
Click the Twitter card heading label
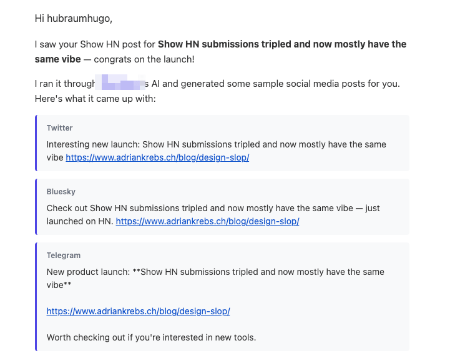(60, 128)
